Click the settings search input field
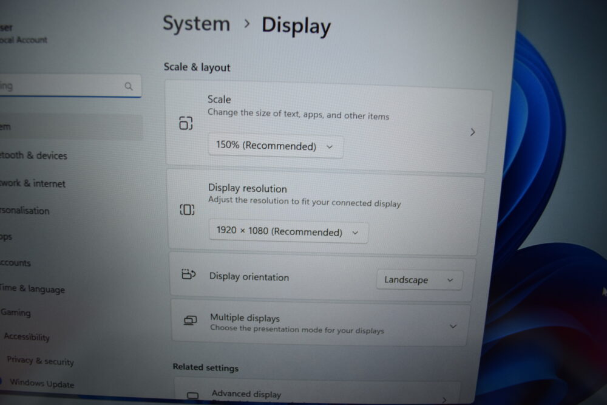607x405 pixels. pyautogui.click(x=70, y=86)
